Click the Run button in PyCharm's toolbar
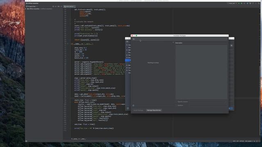 tap(239, 3)
